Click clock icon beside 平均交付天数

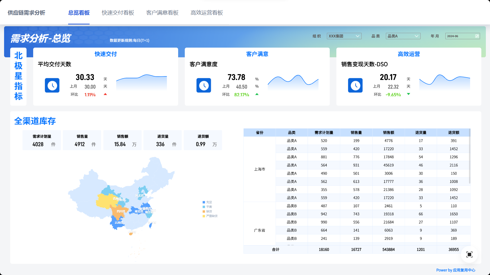point(52,85)
